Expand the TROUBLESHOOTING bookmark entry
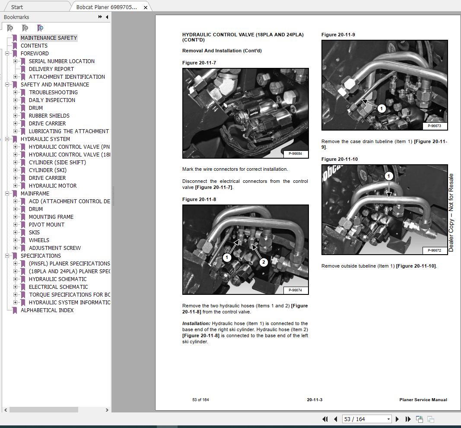461x428 pixels. pyautogui.click(x=15, y=92)
